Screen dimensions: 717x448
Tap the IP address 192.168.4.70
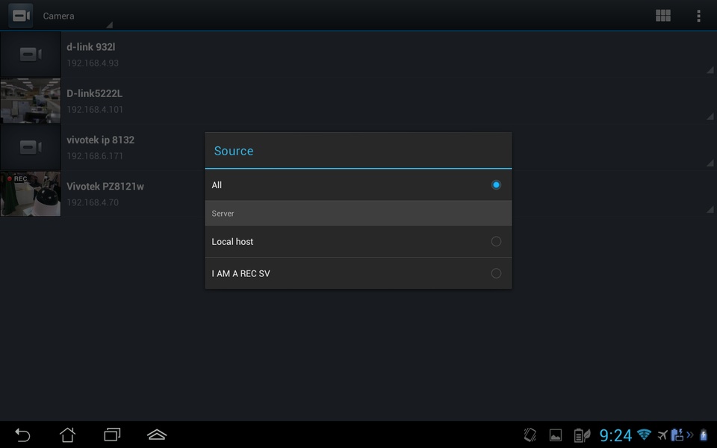click(x=93, y=202)
